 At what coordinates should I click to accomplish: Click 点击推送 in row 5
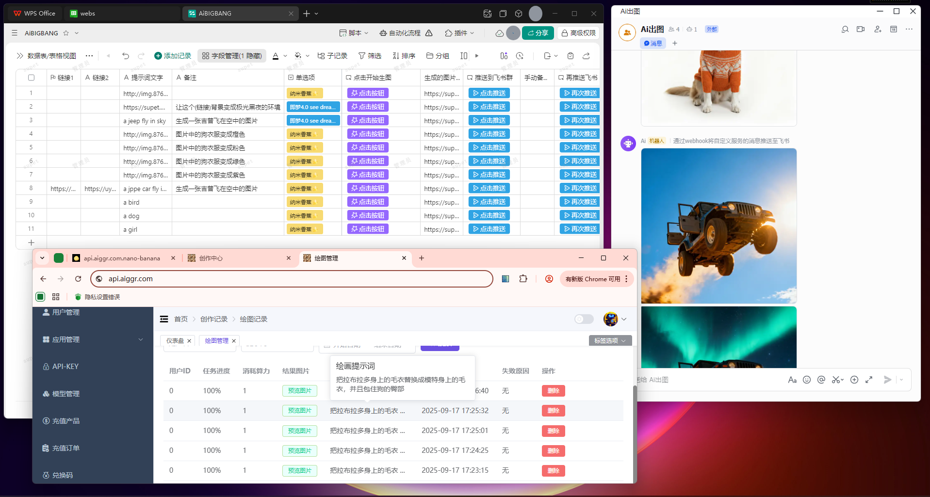pyautogui.click(x=489, y=147)
